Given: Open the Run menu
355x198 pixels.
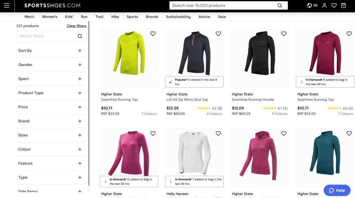Looking at the screenshot, I should 84,17.
